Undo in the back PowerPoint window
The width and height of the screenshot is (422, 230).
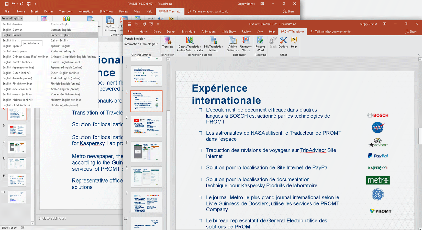14,4
